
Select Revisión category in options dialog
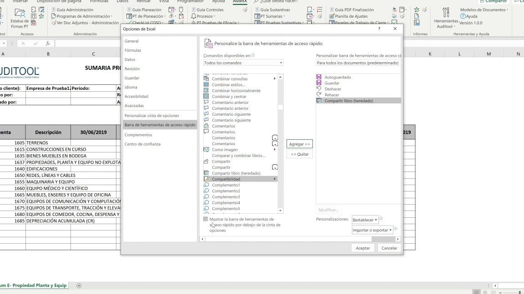click(160, 69)
